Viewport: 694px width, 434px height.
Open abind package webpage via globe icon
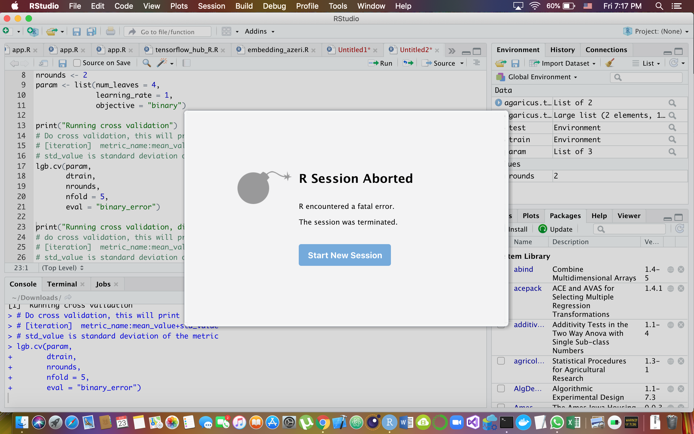click(x=671, y=269)
